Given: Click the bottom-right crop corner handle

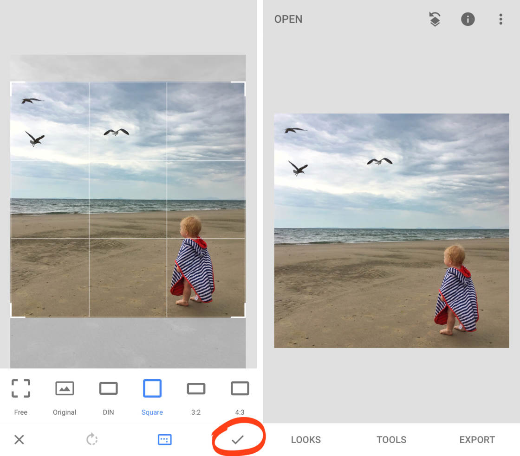Looking at the screenshot, I should tap(244, 316).
